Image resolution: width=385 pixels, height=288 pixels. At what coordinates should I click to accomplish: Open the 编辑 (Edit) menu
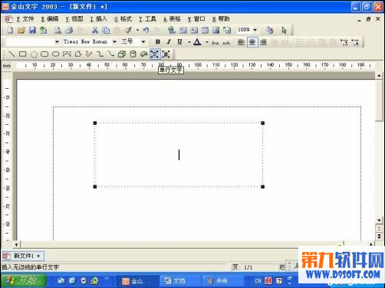(x=50, y=19)
